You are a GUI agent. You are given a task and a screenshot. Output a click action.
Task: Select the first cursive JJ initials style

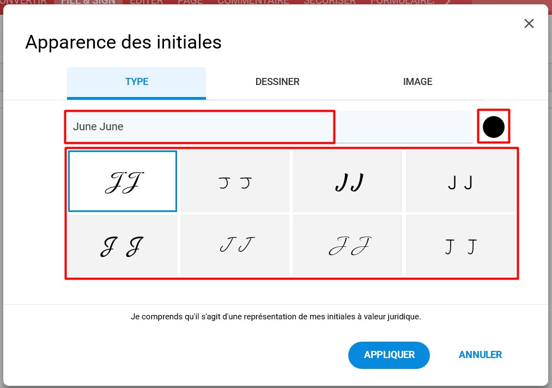pyautogui.click(x=123, y=181)
